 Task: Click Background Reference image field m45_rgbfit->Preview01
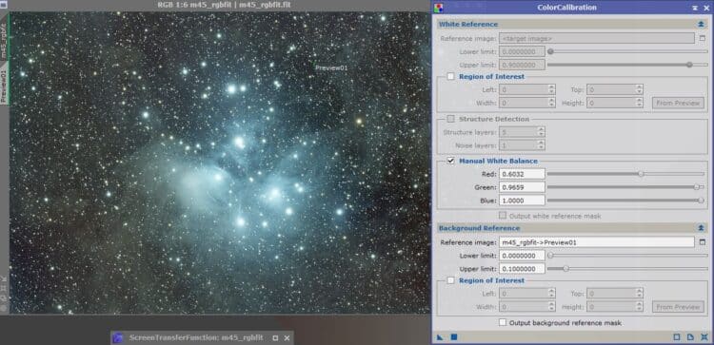tap(597, 242)
